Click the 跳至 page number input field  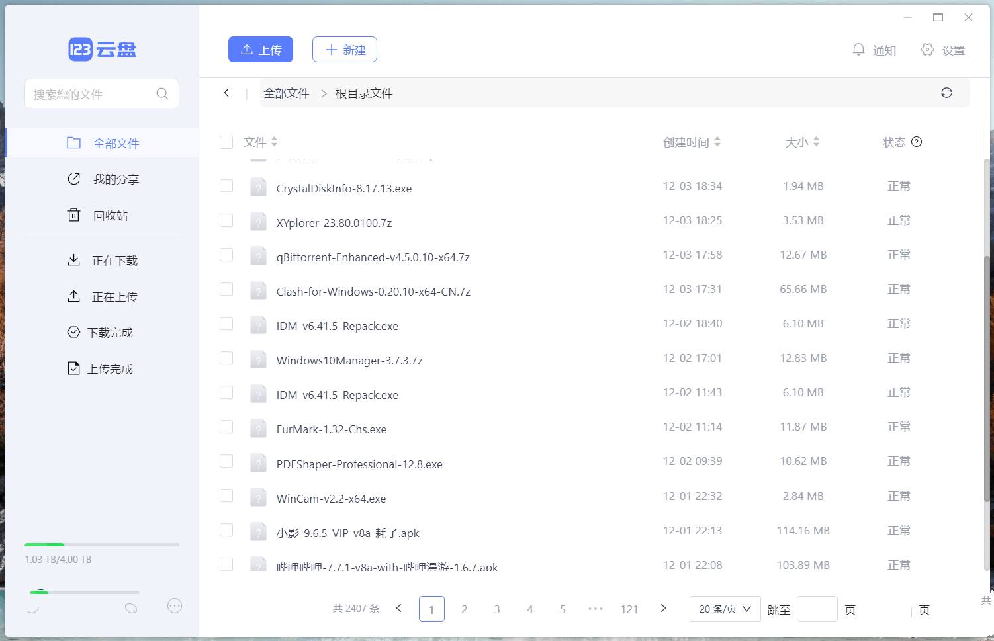pos(817,609)
